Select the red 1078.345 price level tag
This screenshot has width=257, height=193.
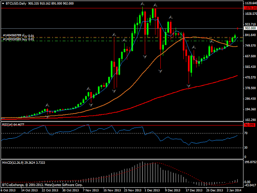click(250, 8)
